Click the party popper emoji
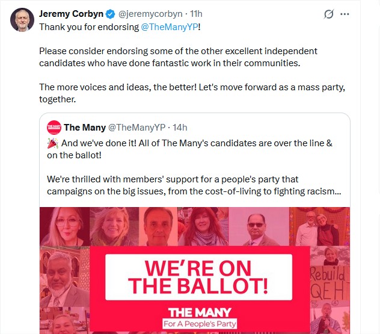 click(x=52, y=144)
